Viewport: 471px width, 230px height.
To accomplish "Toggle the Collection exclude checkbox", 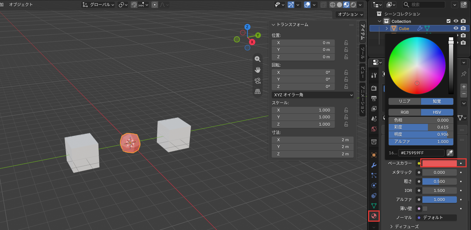I will point(449,21).
